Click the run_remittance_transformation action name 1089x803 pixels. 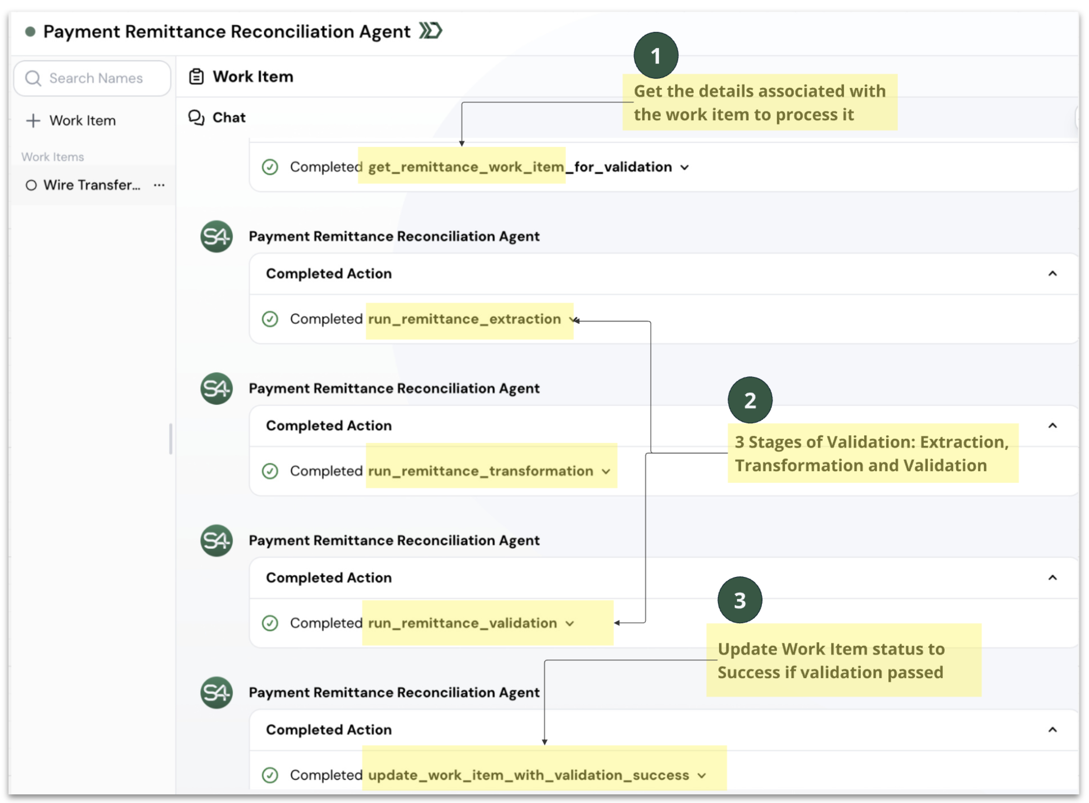481,471
